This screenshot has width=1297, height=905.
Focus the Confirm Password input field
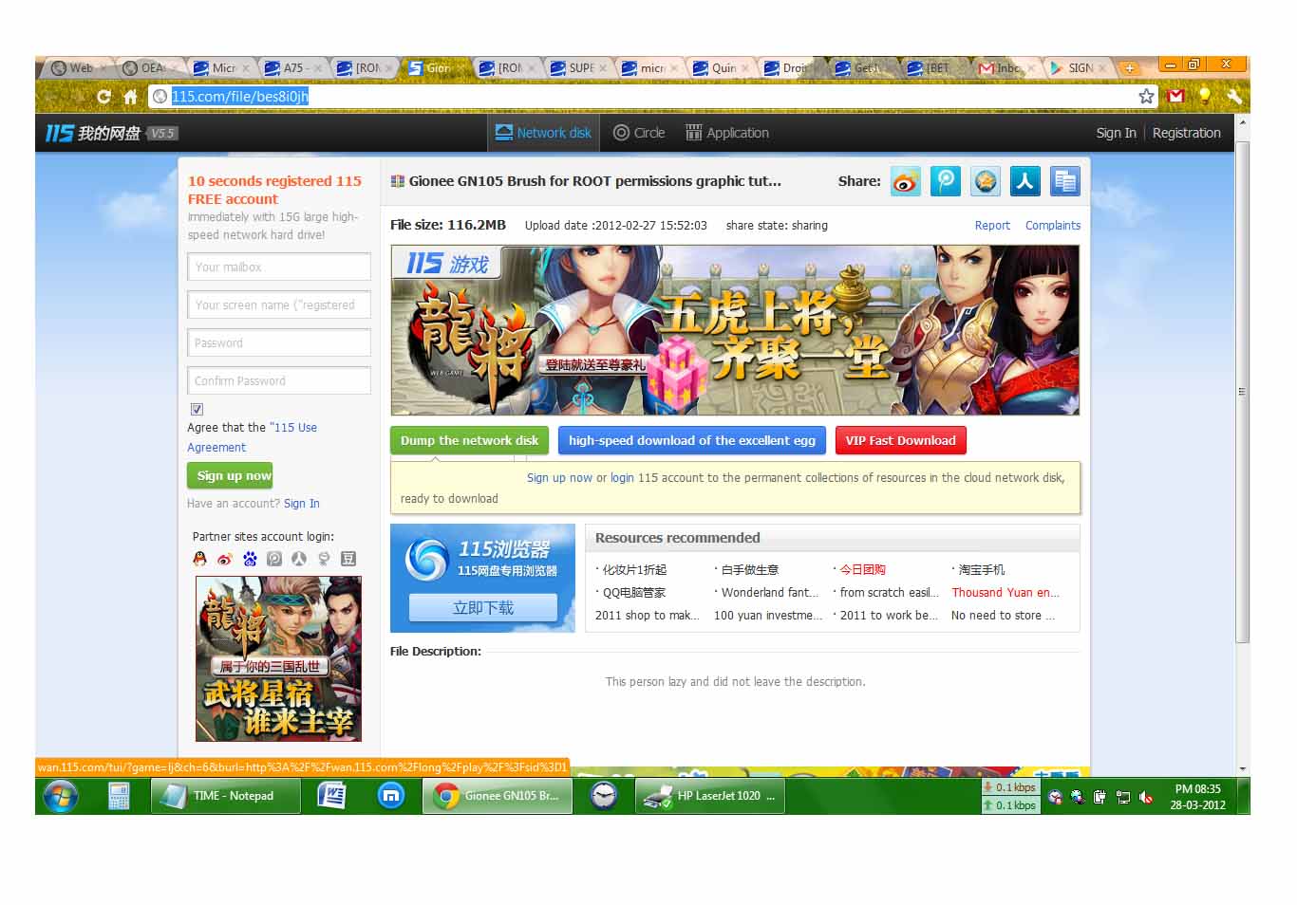tap(279, 380)
